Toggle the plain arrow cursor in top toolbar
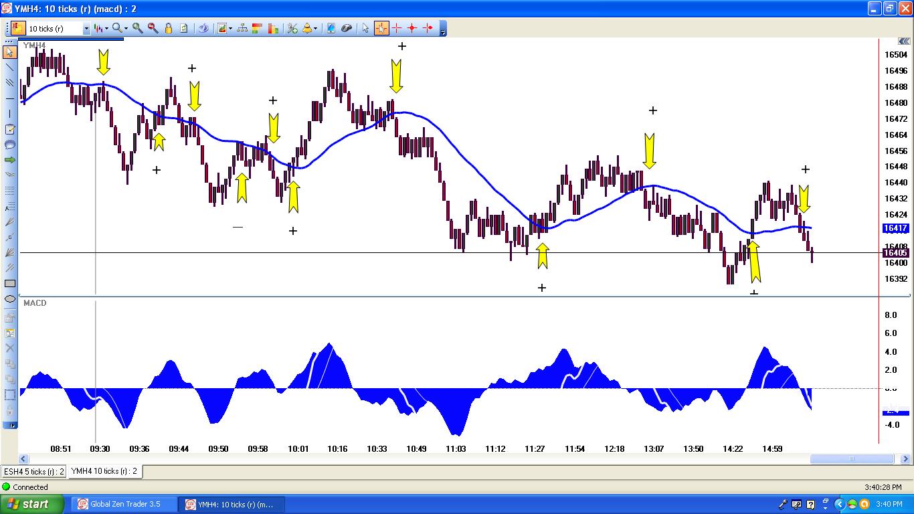Viewport: 914px width, 514px height. tap(365, 28)
